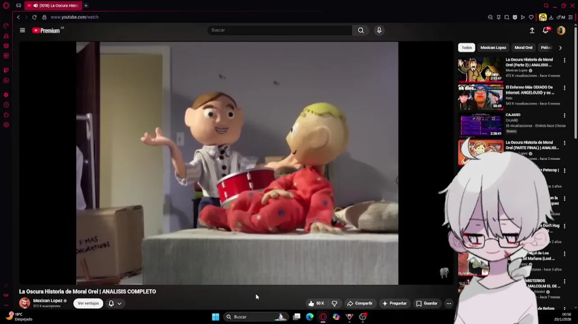Select the Moral Orel filter chip
The width and height of the screenshot is (578, 324).
coord(523,47)
